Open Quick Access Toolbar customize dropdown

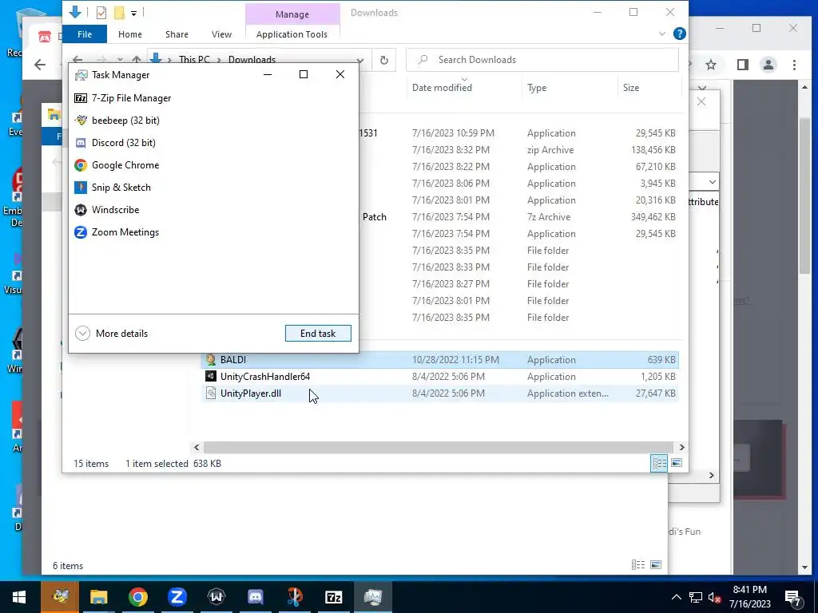[133, 13]
